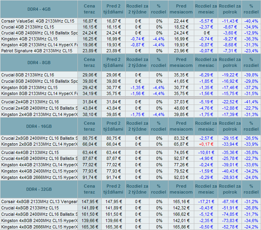Select Crucial 4x8GB 2400MHz CL16 Ballistix row name
261x230 pixels.
39,214
